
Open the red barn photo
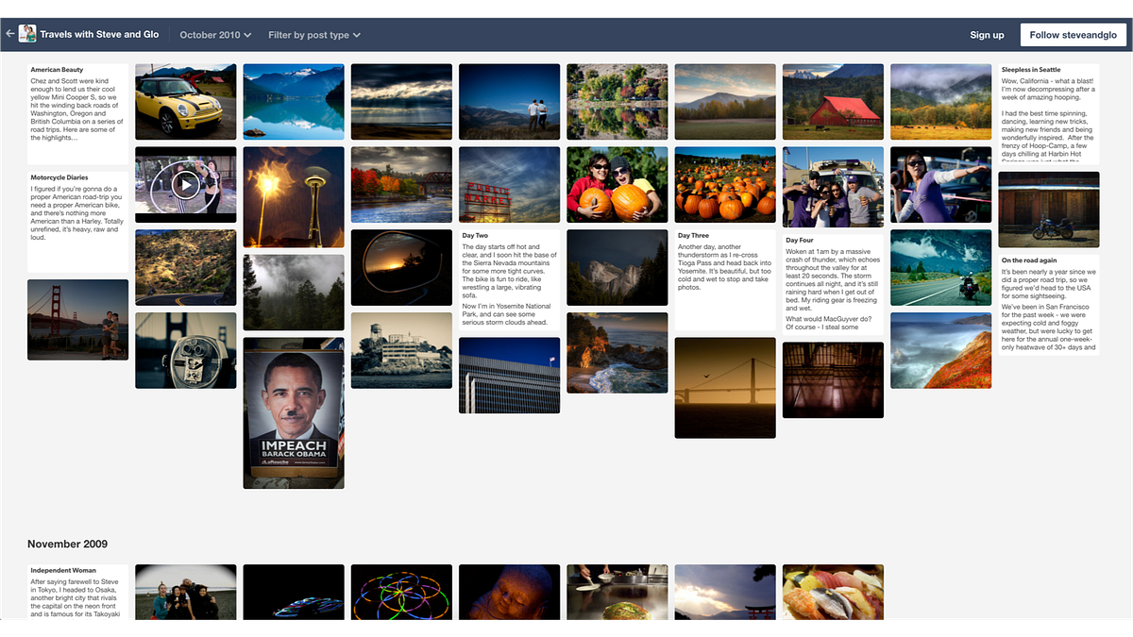pos(833,102)
